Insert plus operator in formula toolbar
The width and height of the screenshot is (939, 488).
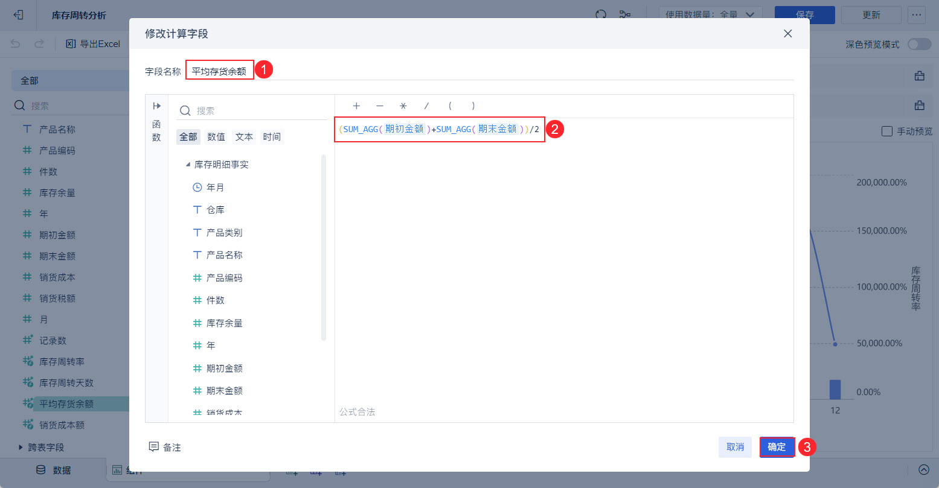(356, 106)
